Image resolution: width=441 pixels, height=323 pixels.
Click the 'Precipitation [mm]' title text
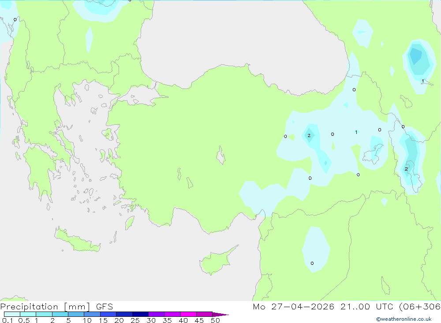pyautogui.click(x=45, y=307)
